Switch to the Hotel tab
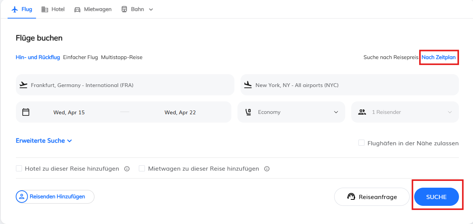Image resolution: width=473 pixels, height=224 pixels. pos(53,9)
